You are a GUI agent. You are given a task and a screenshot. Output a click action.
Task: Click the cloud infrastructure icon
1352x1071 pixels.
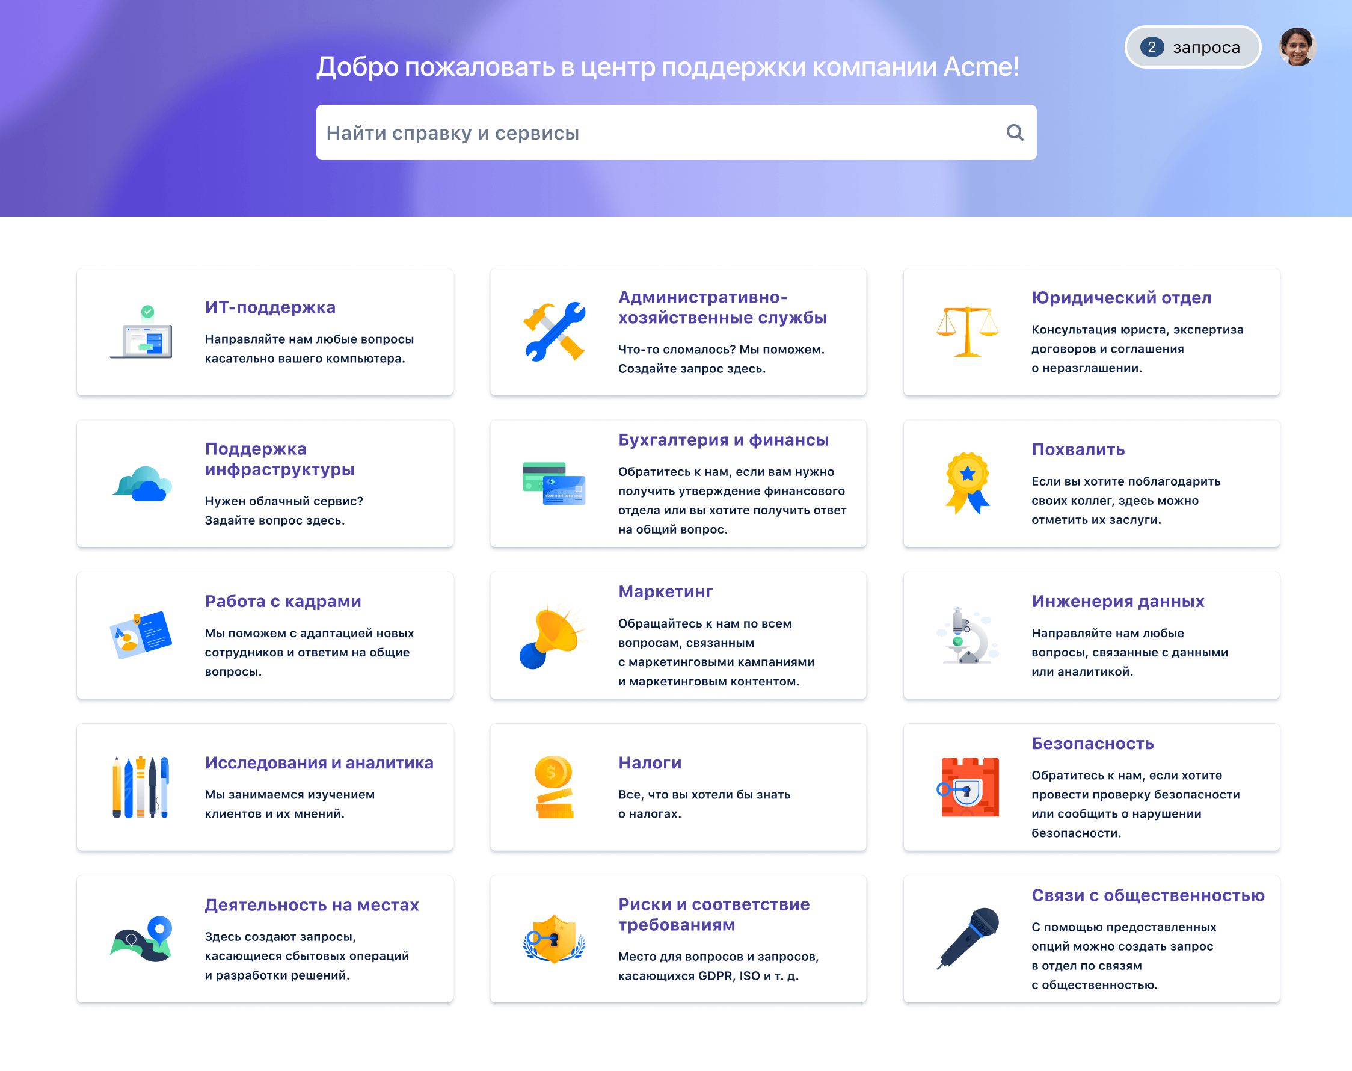[142, 484]
